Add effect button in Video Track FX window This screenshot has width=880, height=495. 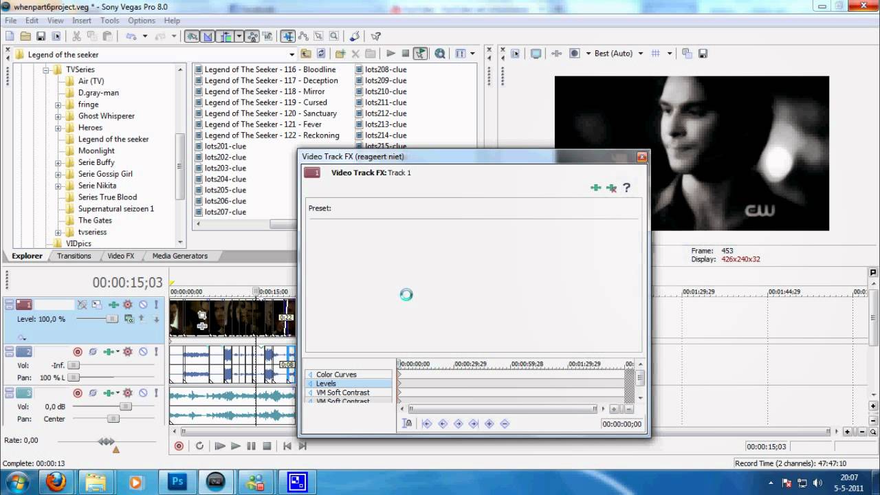point(595,188)
